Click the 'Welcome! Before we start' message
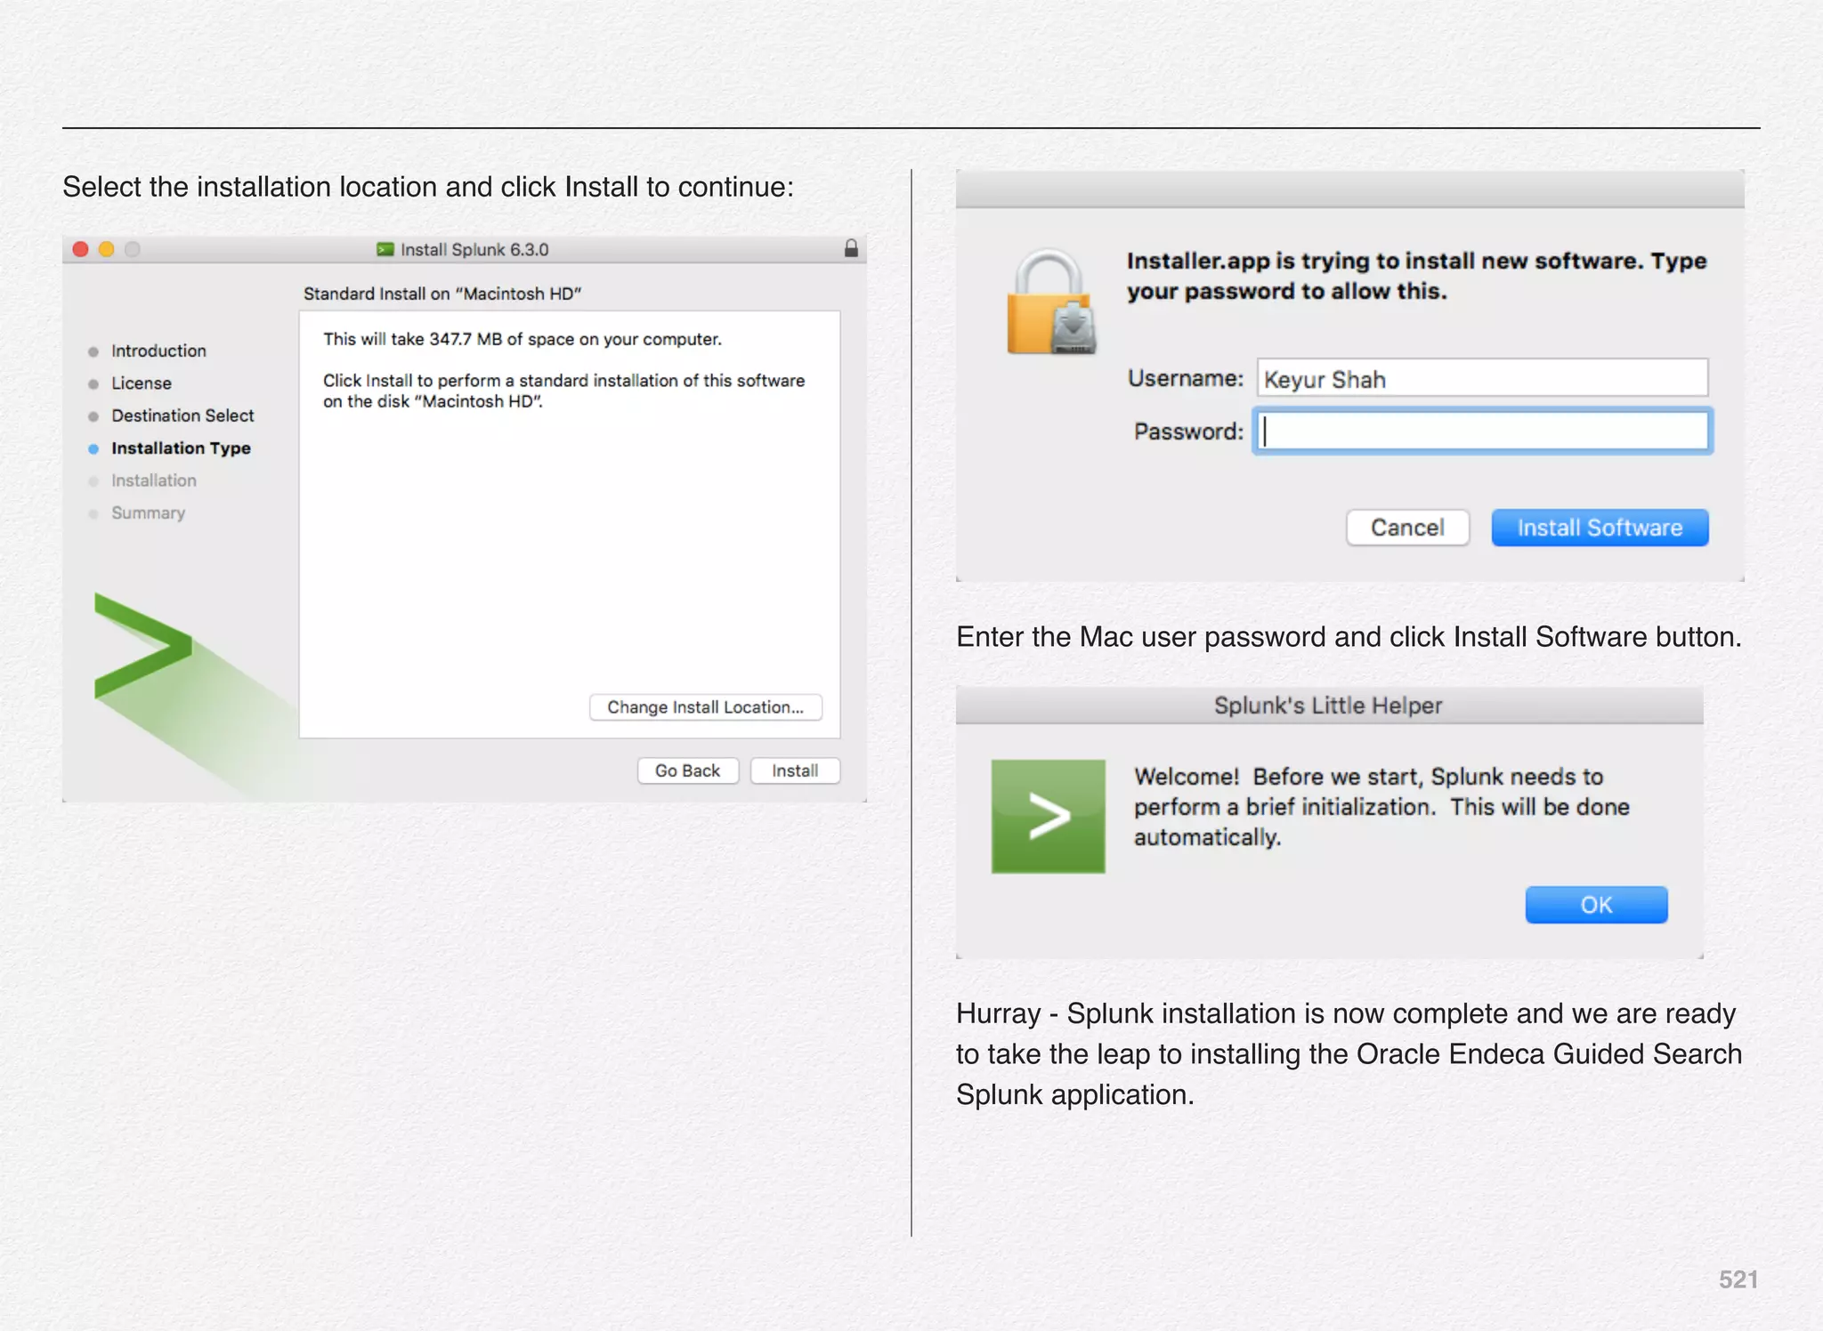This screenshot has width=1823, height=1331. point(1381,807)
